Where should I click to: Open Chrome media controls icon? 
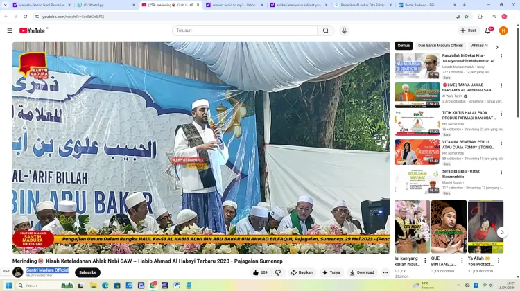tap(494, 16)
